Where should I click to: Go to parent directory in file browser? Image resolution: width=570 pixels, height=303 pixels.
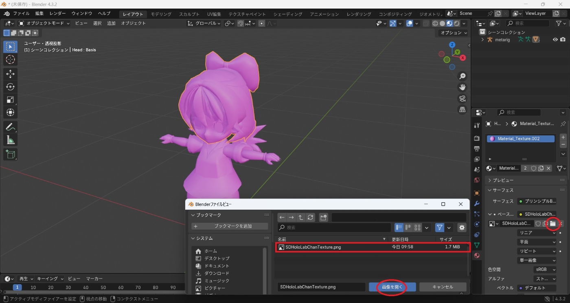pyautogui.click(x=301, y=217)
